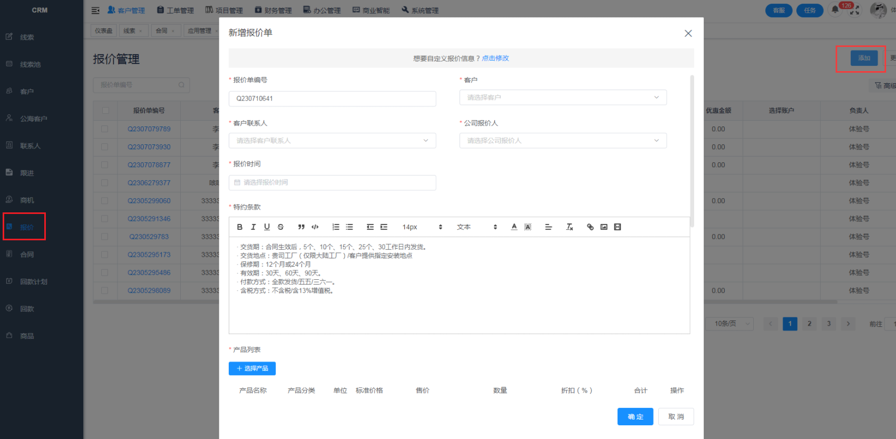Open 商品 in the sidebar
This screenshot has height=439, width=896.
(27, 336)
